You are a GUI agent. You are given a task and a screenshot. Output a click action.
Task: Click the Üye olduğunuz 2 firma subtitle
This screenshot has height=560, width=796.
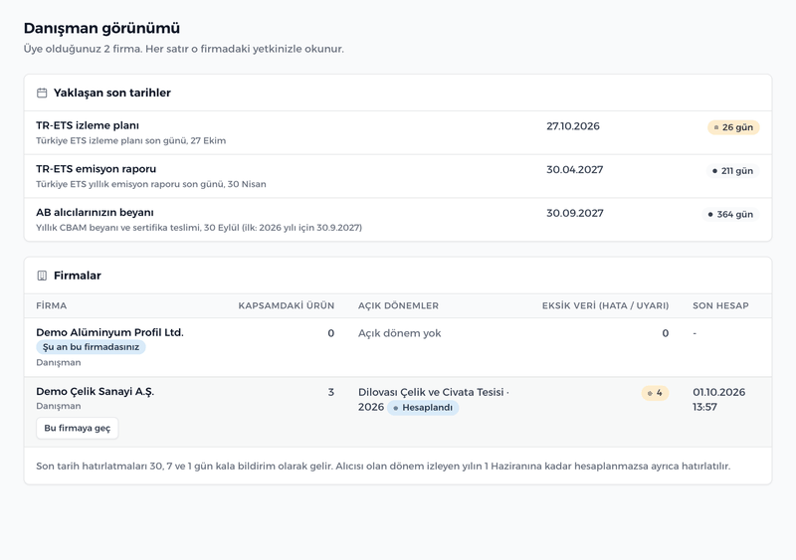click(184, 50)
